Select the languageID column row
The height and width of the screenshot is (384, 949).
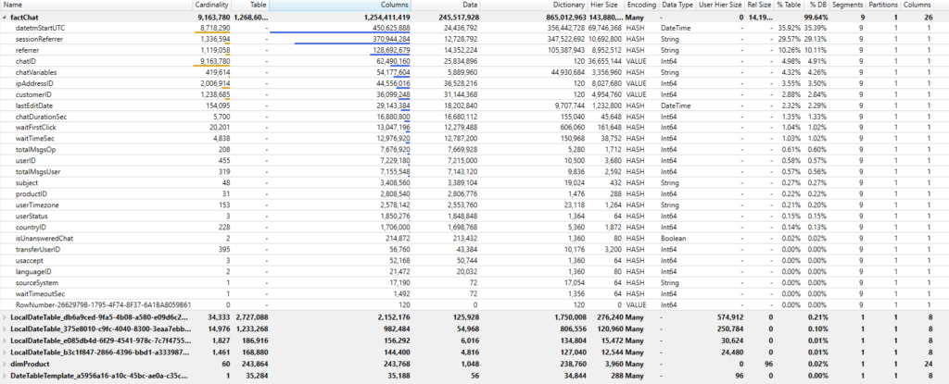[x=474, y=271]
